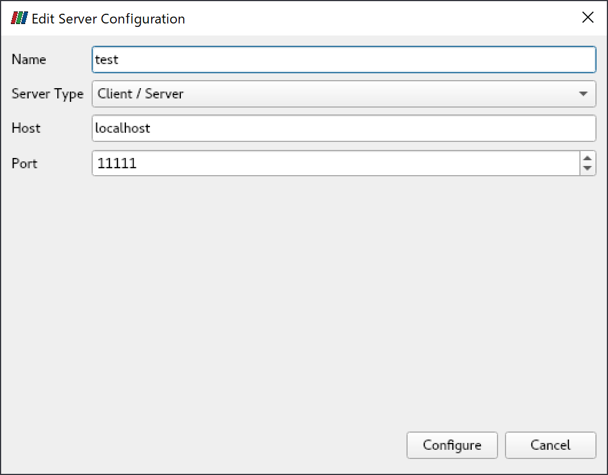Click the "11111" value in Port
This screenshot has height=475, width=608.
[x=117, y=164]
